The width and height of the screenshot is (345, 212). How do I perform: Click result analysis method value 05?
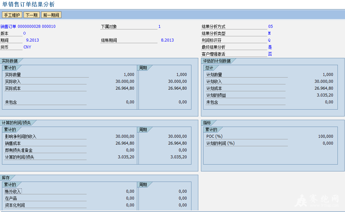coord(271,26)
